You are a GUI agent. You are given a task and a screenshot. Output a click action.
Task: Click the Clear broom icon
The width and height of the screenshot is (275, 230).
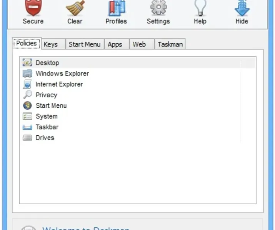pyautogui.click(x=75, y=8)
